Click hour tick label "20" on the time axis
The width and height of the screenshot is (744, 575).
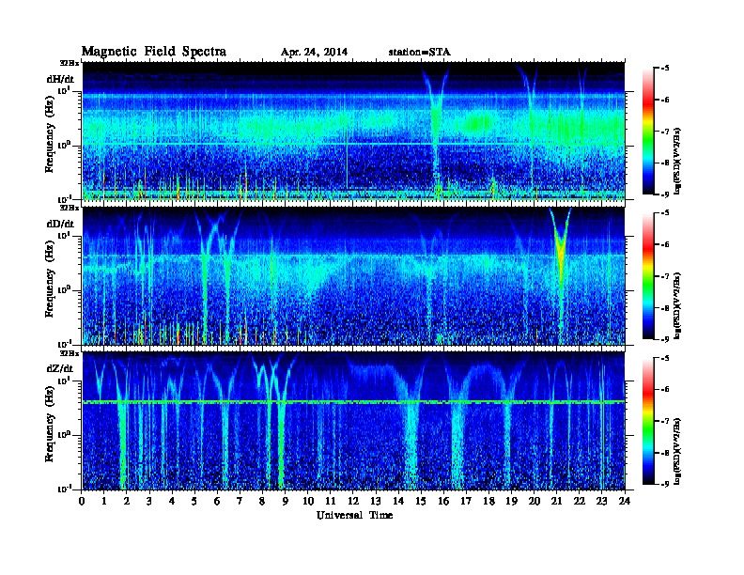click(535, 502)
